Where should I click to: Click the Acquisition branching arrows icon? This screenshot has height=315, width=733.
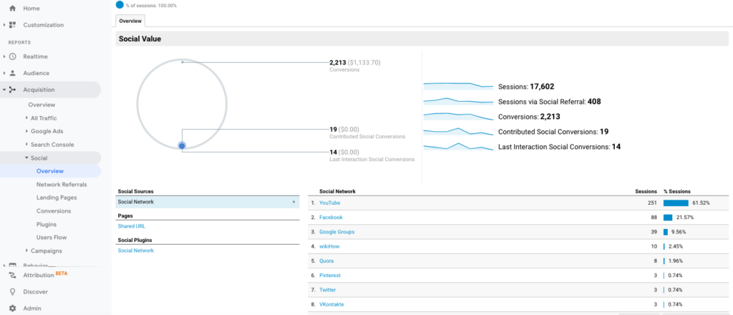tap(12, 89)
